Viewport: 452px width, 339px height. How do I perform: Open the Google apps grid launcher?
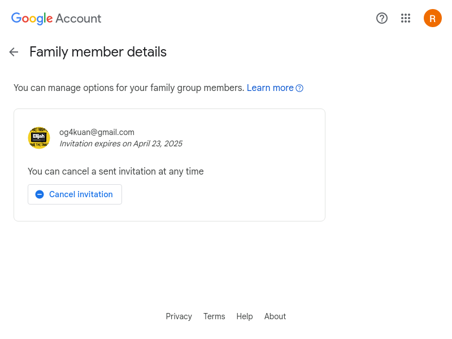pos(405,18)
